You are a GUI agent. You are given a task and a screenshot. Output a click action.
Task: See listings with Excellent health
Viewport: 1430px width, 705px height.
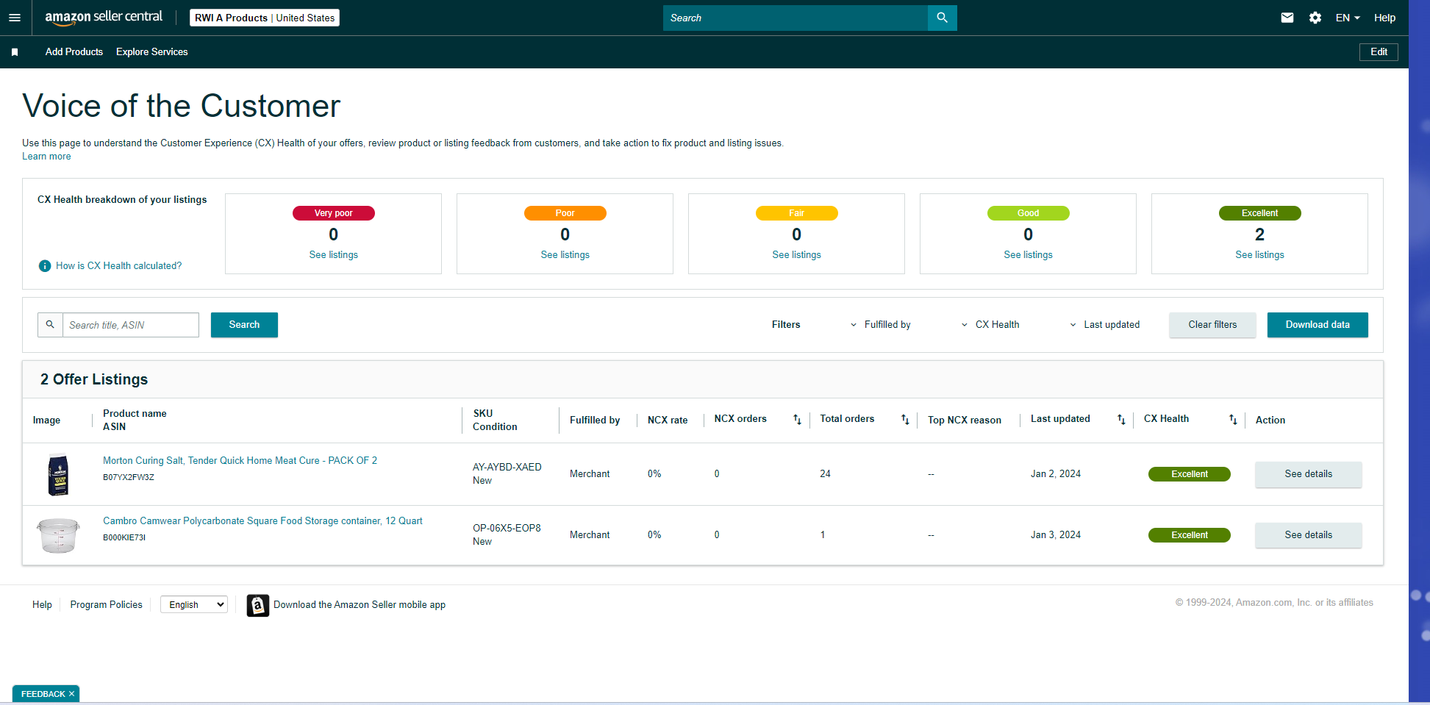pyautogui.click(x=1260, y=255)
